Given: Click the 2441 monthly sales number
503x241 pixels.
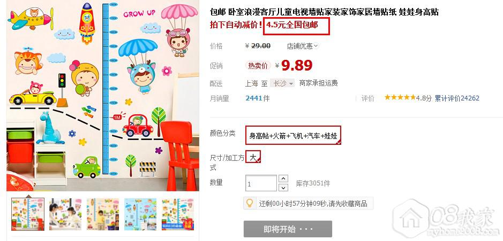Looking at the screenshot, I should click(254, 98).
